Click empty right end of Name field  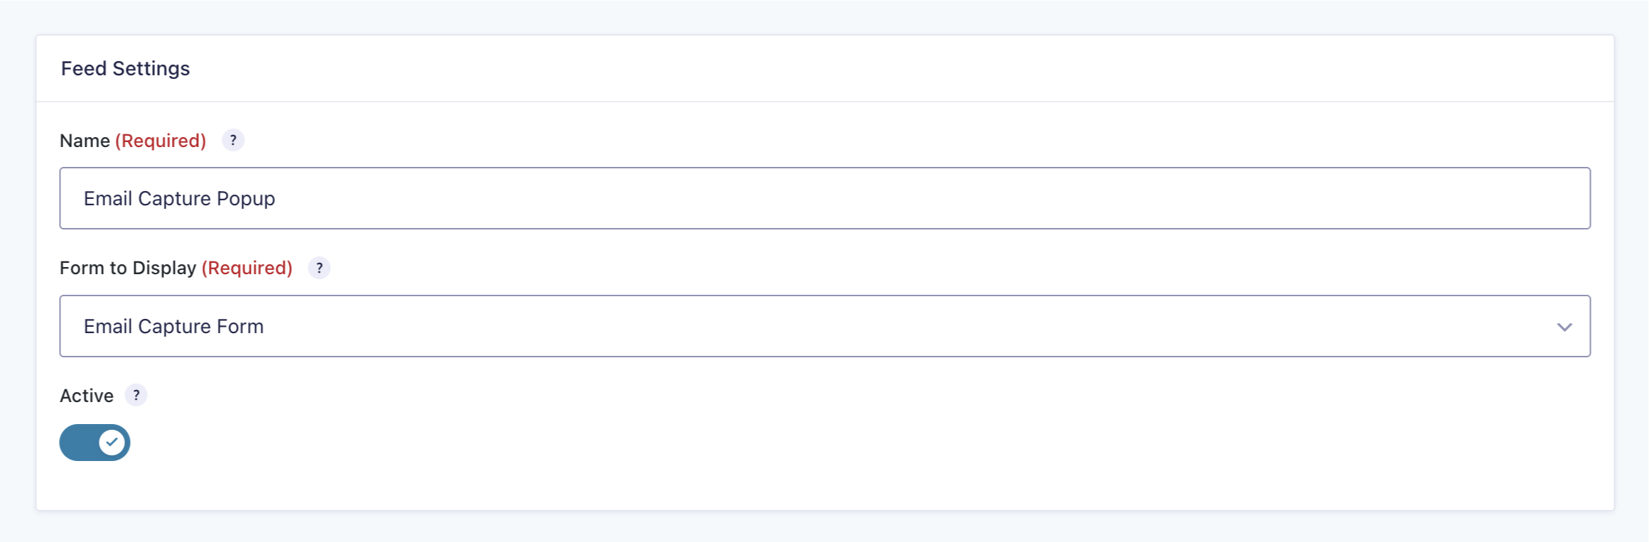coord(1492,198)
